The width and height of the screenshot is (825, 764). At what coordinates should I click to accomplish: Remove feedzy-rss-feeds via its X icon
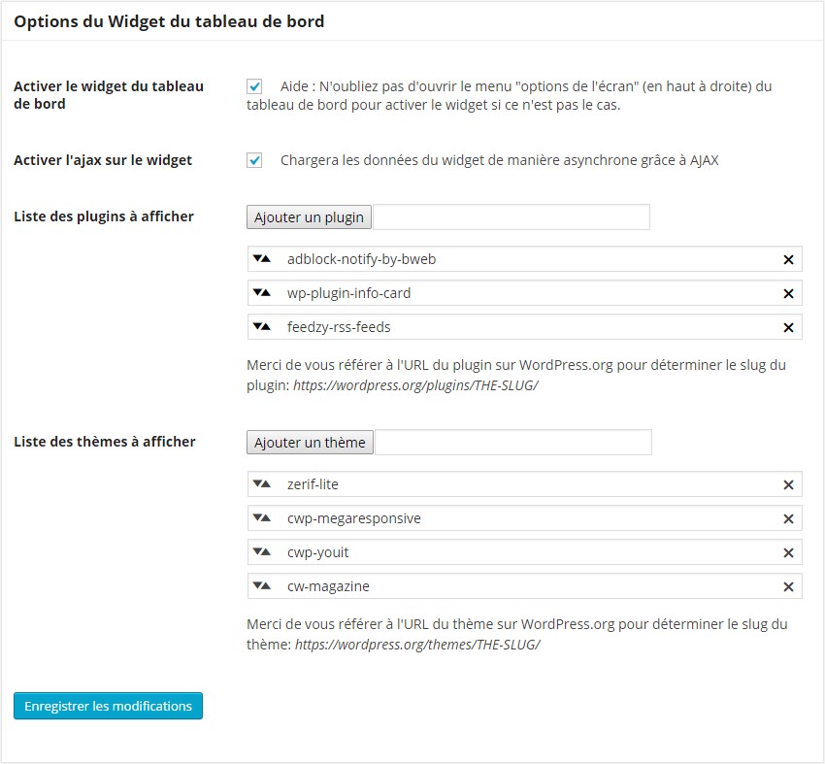pyautogui.click(x=788, y=328)
